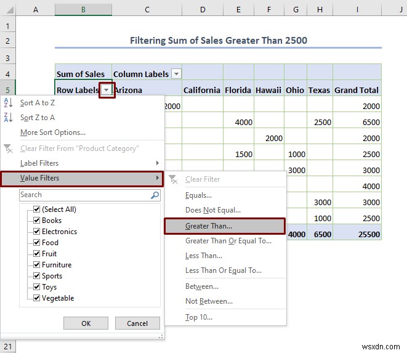
Task: Choose the Not Between filter option
Action: [225, 301]
